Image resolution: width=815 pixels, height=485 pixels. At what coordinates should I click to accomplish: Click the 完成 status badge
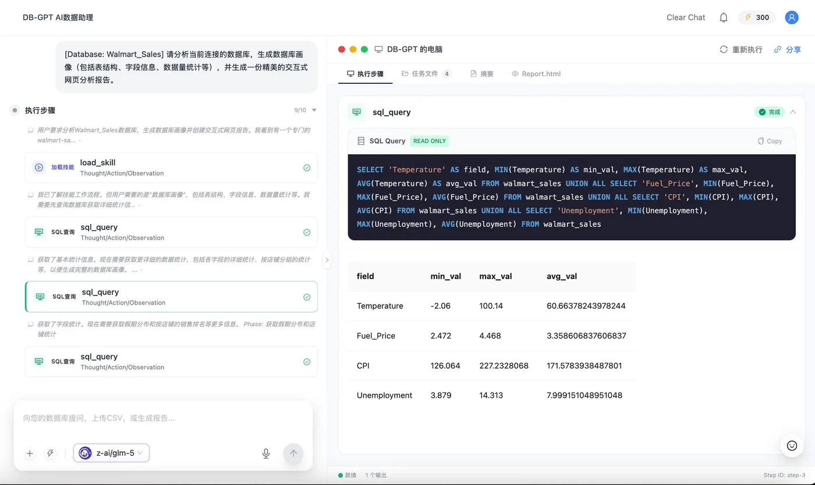[770, 112]
